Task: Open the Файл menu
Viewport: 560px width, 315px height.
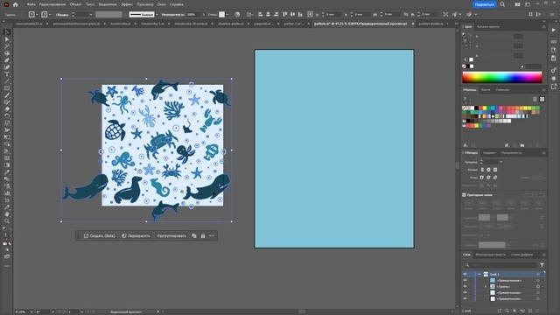Action: 31,4
